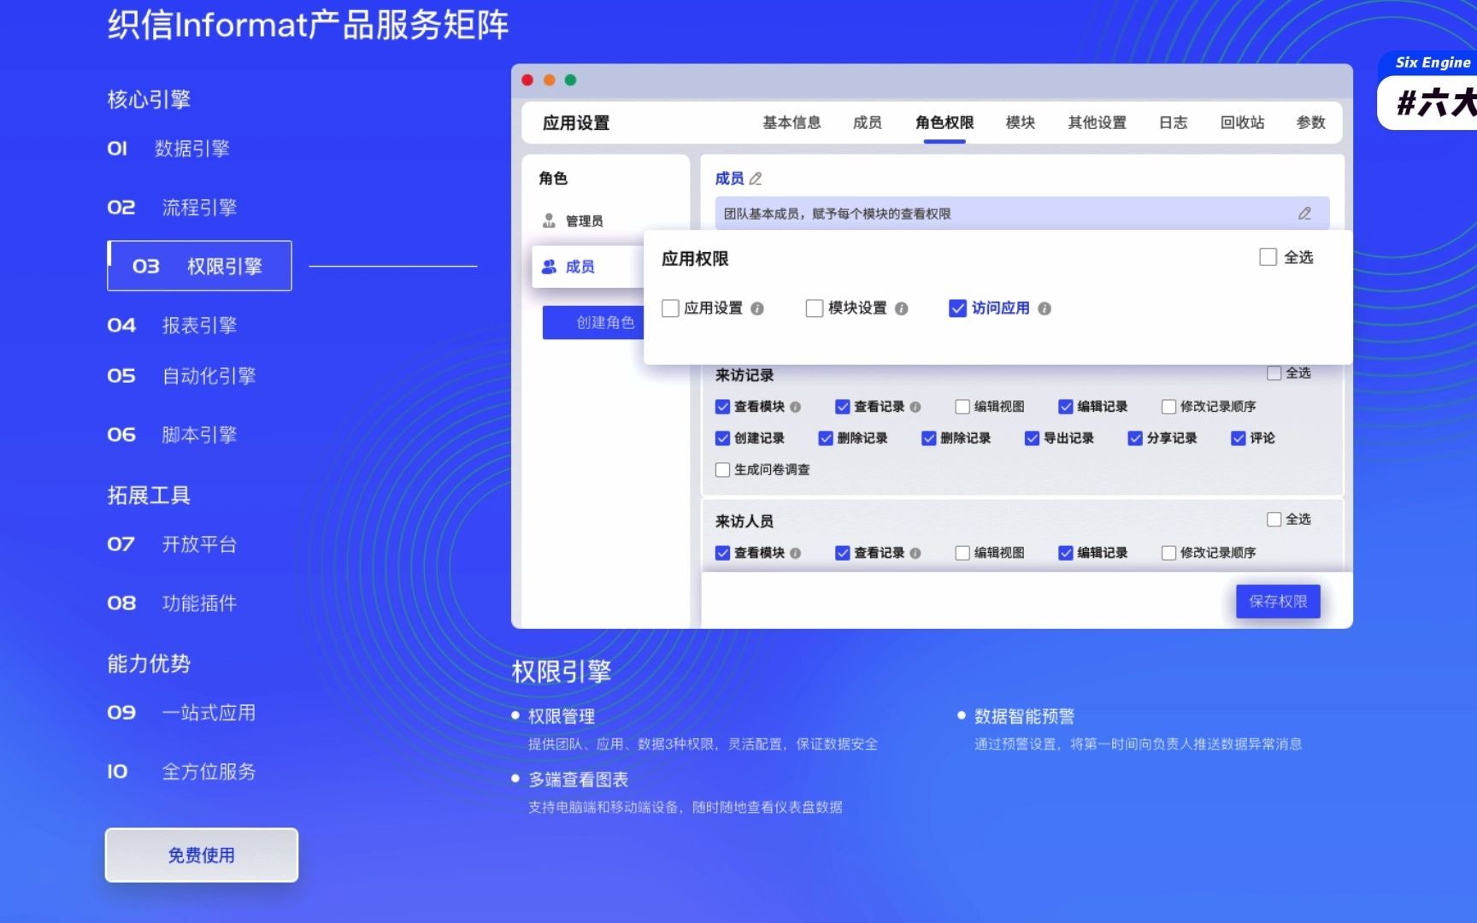This screenshot has width=1477, height=923.
Task: Select 06 脚本引擎 in sidebar
Action: click(x=172, y=435)
